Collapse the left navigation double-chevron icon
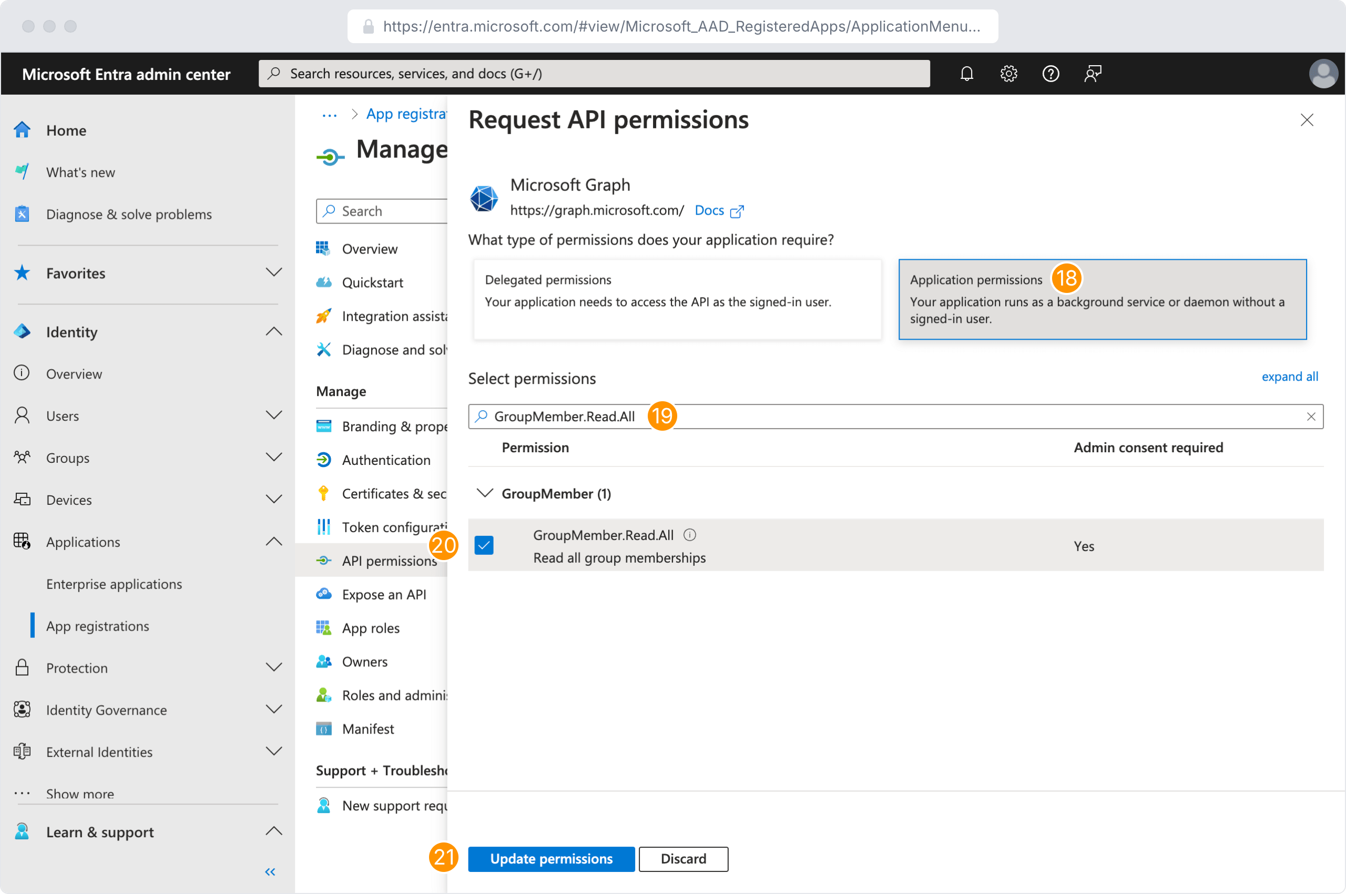 tap(270, 871)
